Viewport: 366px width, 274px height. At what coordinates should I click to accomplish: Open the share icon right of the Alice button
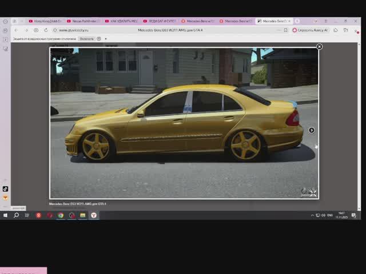click(x=336, y=30)
